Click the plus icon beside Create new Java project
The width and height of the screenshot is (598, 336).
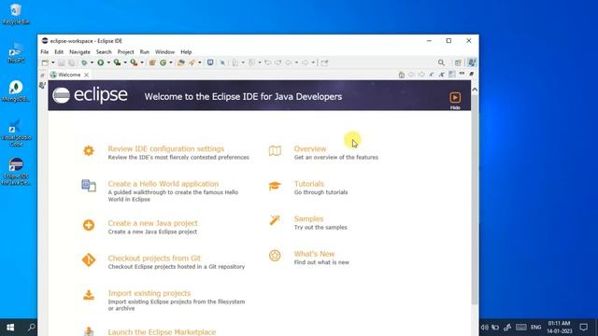pos(89,225)
